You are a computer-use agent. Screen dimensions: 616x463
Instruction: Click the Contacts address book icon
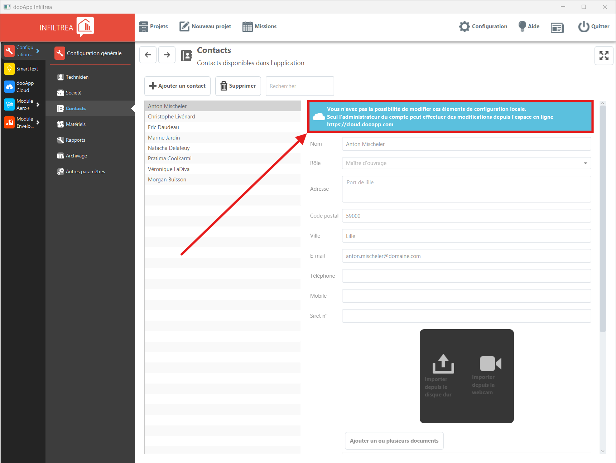tap(187, 55)
